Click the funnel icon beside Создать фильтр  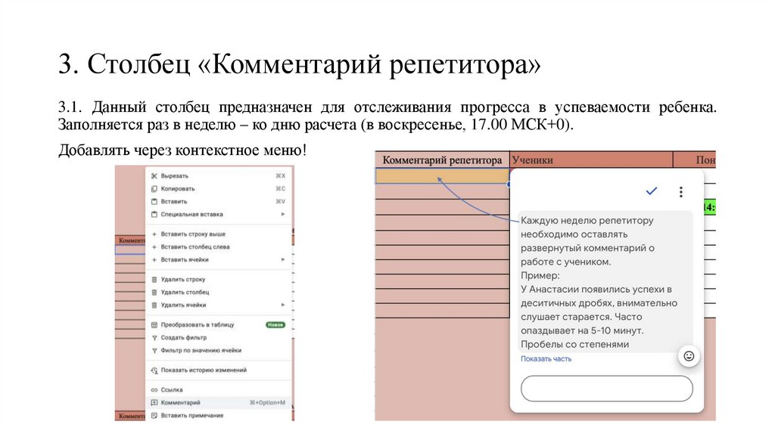click(x=154, y=338)
